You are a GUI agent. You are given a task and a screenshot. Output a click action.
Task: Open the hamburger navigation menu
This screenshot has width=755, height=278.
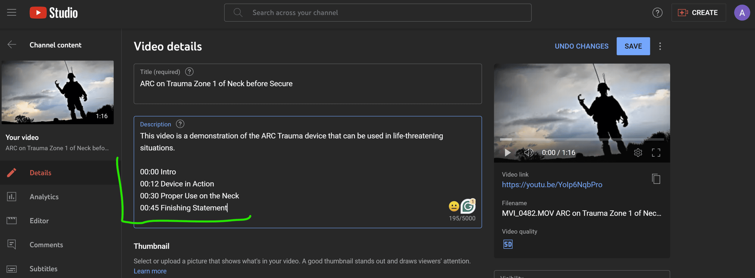[12, 13]
